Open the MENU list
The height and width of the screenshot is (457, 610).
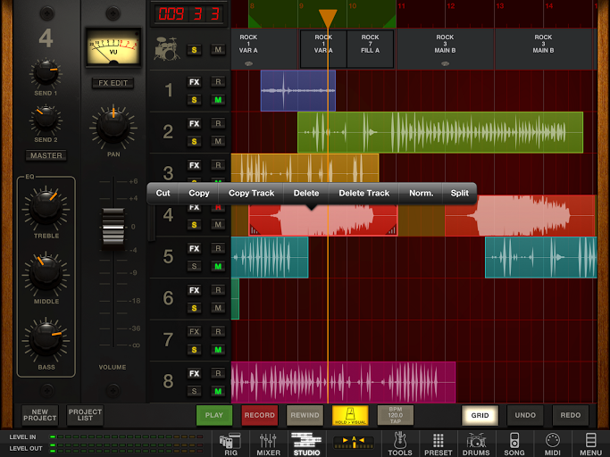(590, 443)
